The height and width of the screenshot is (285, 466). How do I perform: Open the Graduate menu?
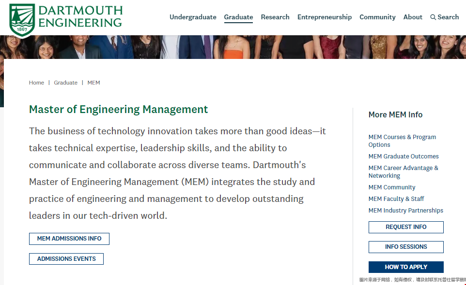[x=238, y=17]
